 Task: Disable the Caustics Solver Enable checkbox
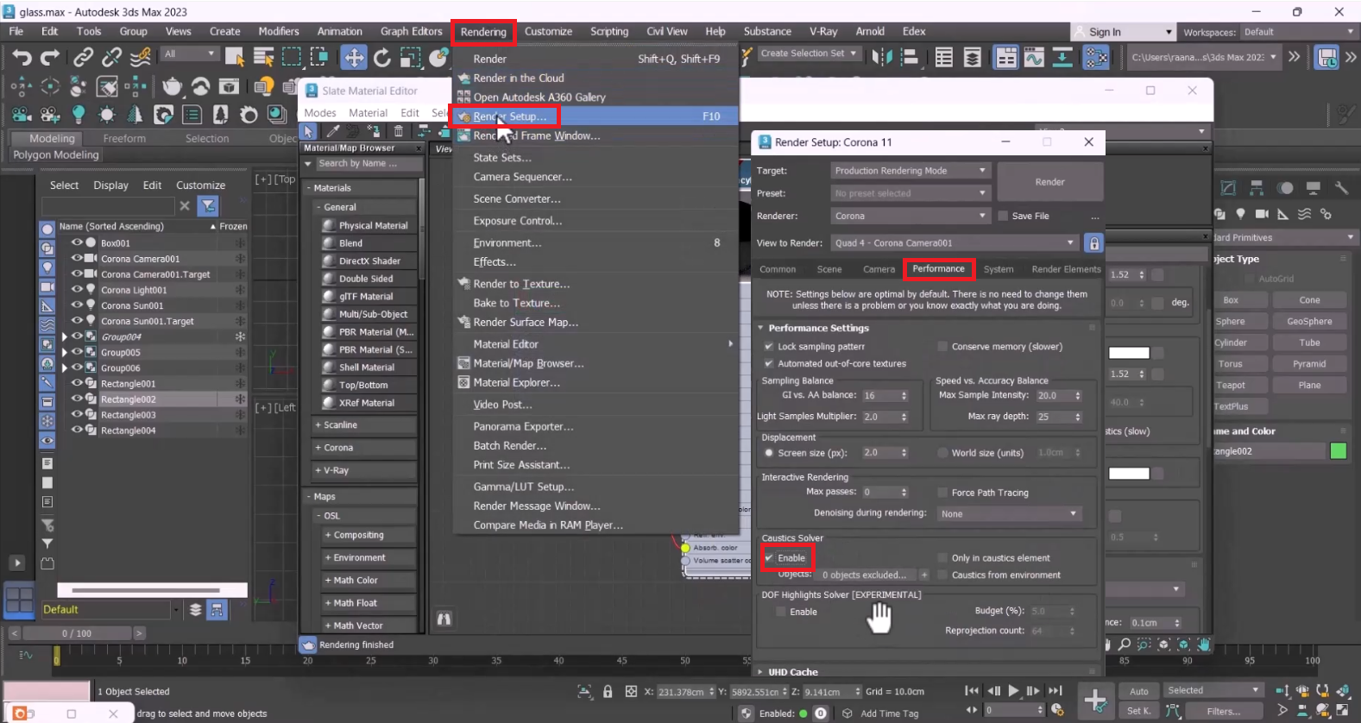click(769, 558)
